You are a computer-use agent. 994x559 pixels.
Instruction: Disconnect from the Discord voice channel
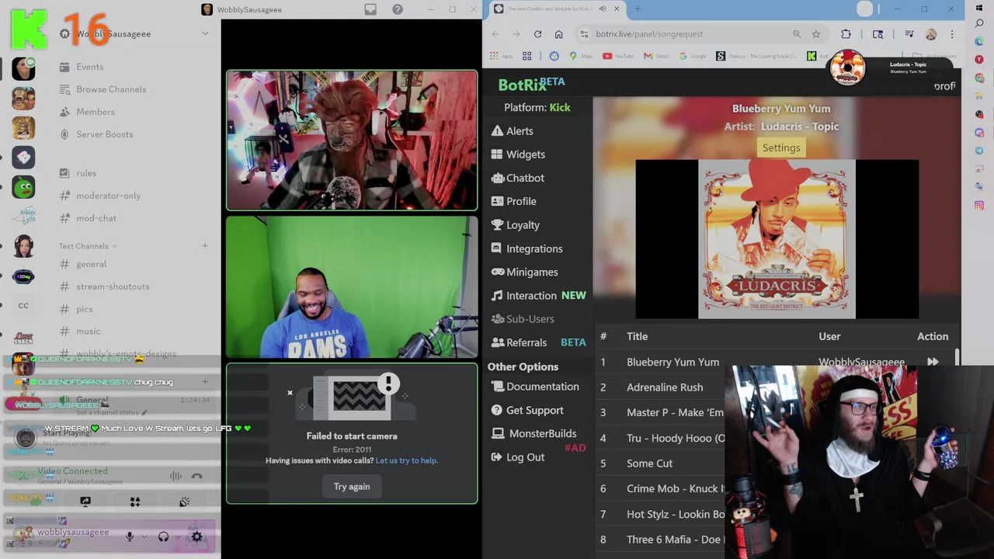point(196,476)
